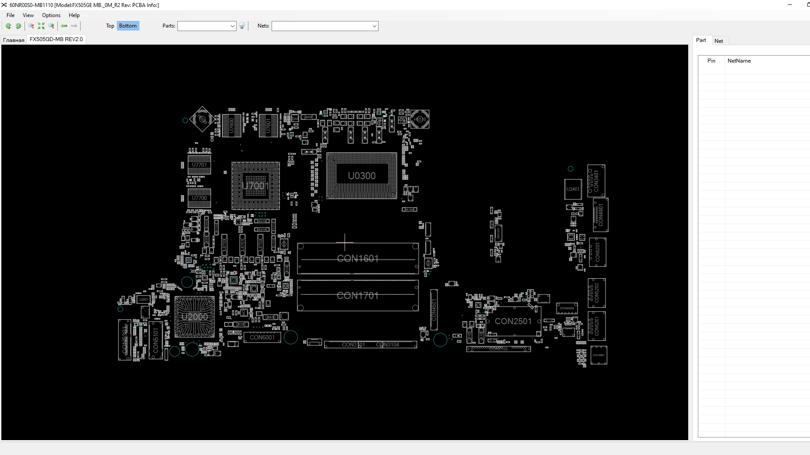The image size is (810, 455).
Task: Select the U7700 memory chip
Action: point(199,198)
